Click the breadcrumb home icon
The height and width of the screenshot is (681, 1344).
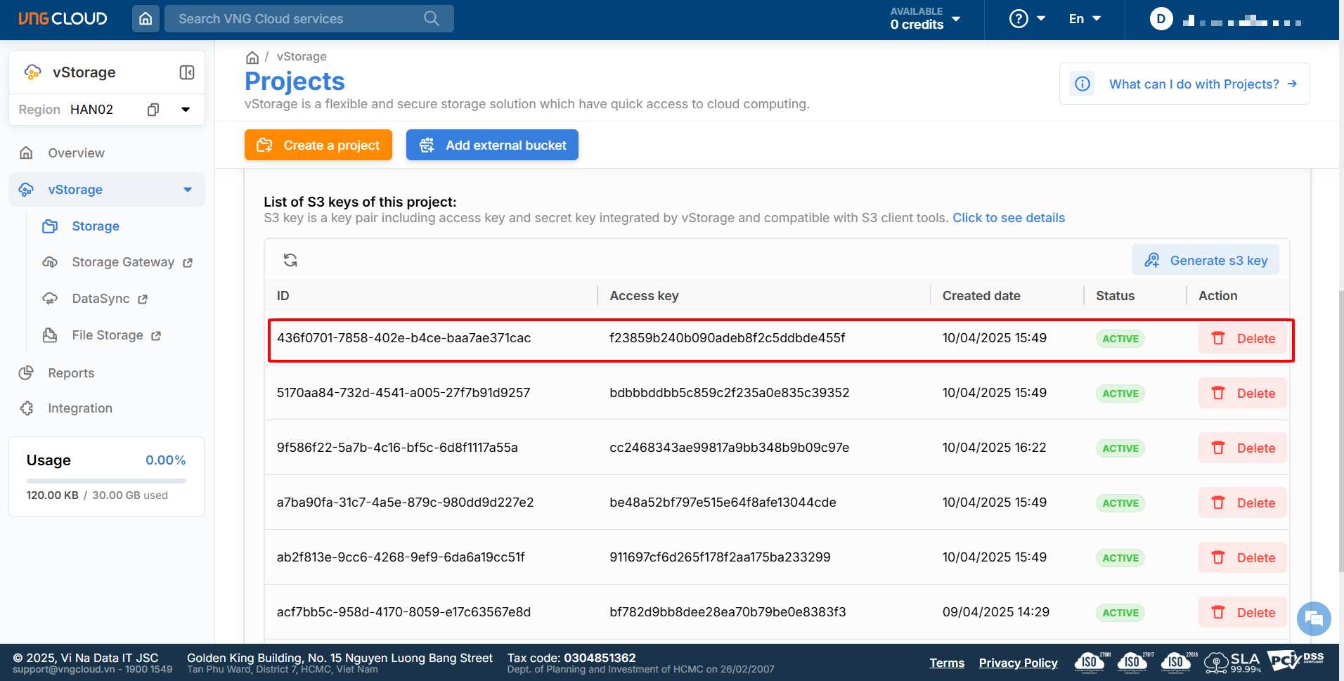252,57
